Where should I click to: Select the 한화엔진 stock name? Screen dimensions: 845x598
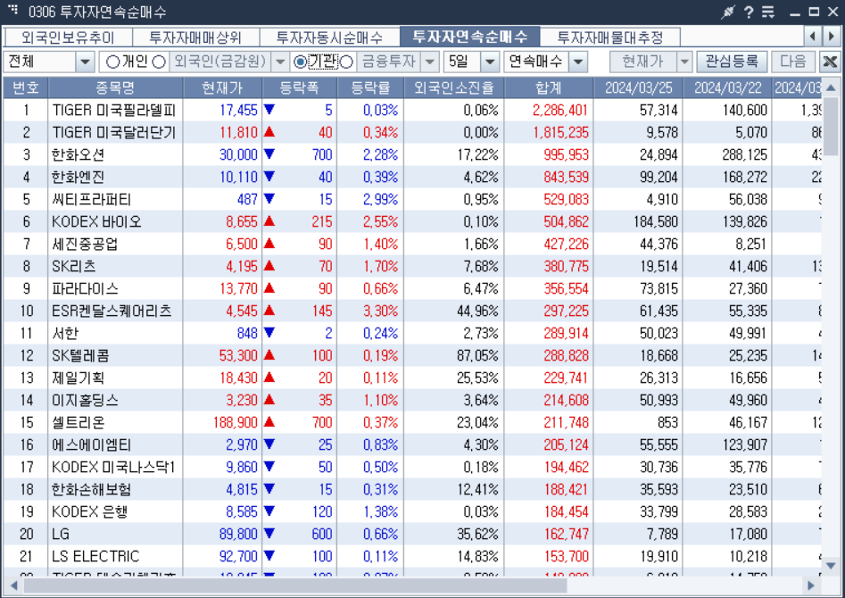click(79, 177)
